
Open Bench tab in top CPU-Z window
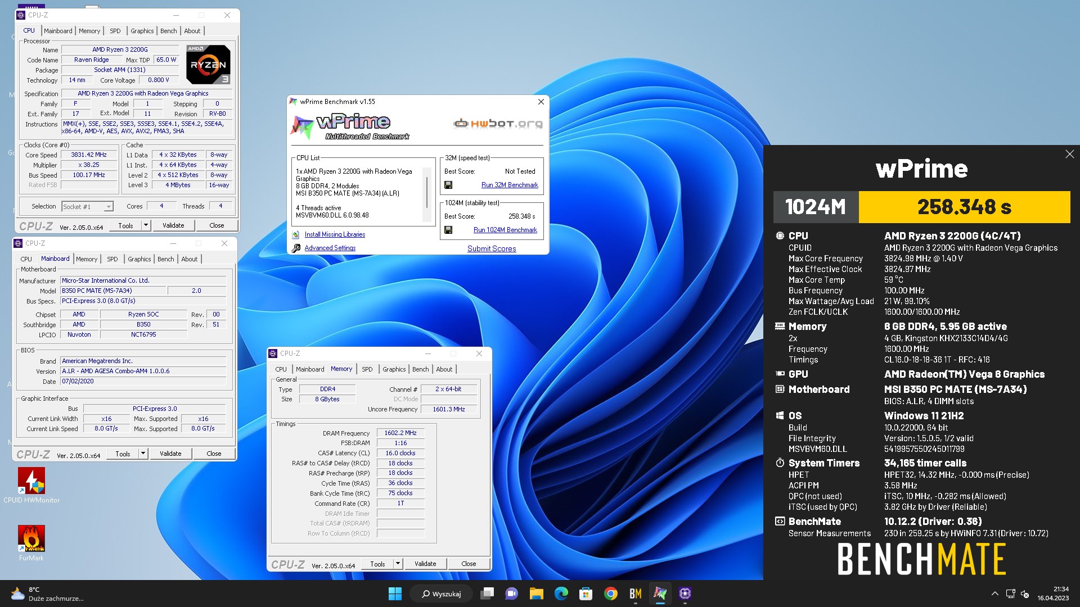[169, 31]
